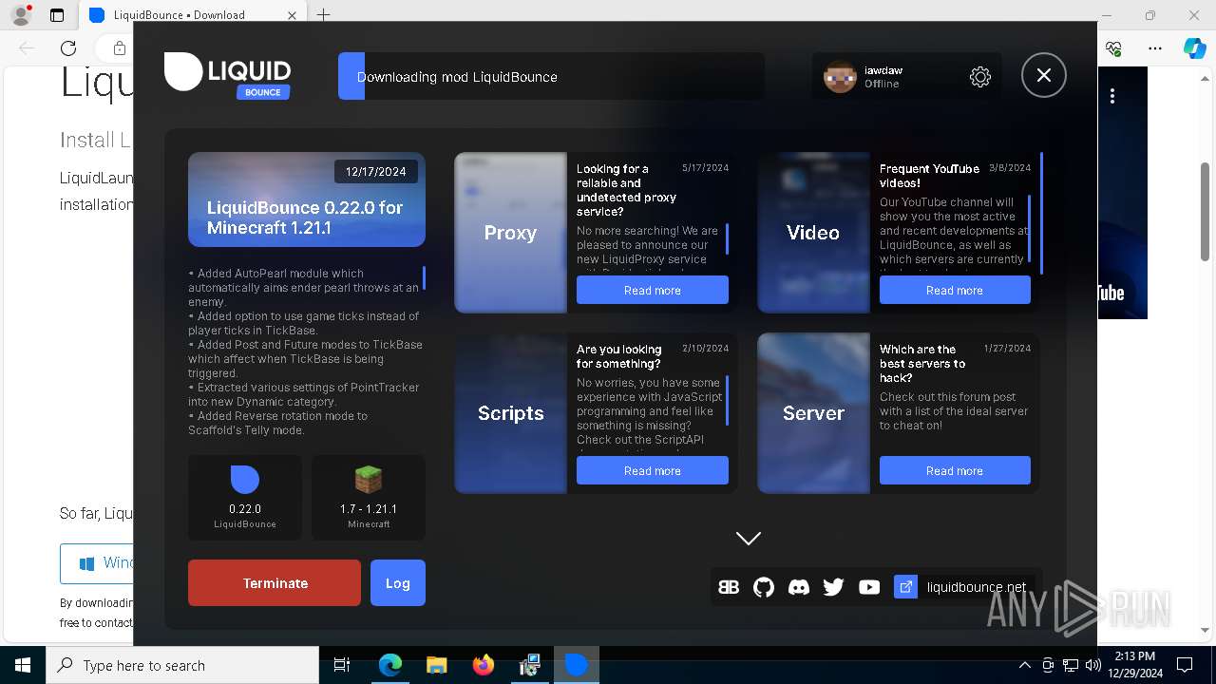Viewport: 1216px width, 684px height.
Task: Open Task View on the taskbar
Action: (342, 665)
